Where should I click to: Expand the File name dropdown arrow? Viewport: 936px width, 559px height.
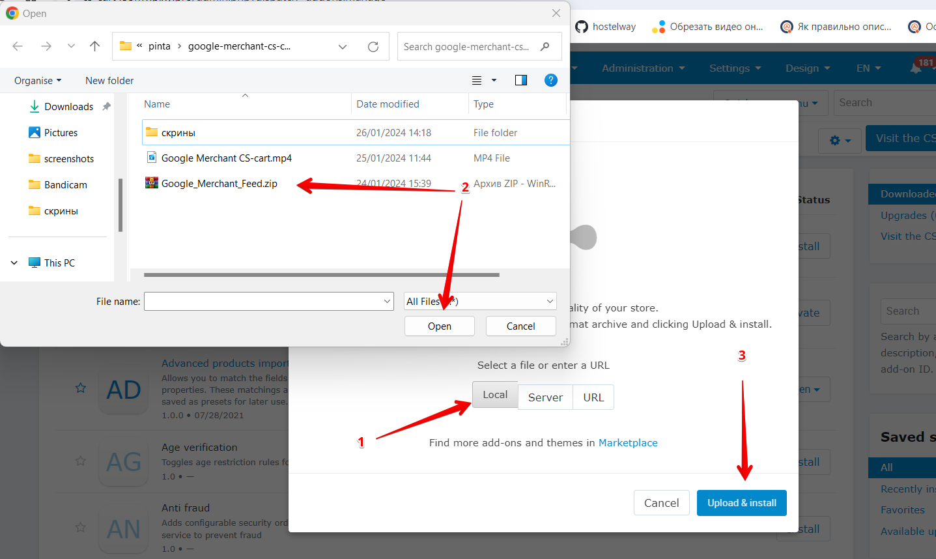pos(388,301)
